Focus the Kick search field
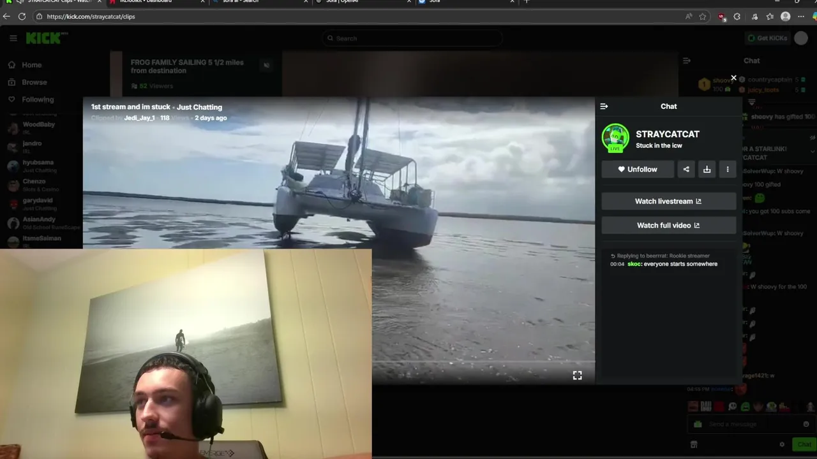Viewport: 817px width, 459px height. pyautogui.click(x=412, y=38)
